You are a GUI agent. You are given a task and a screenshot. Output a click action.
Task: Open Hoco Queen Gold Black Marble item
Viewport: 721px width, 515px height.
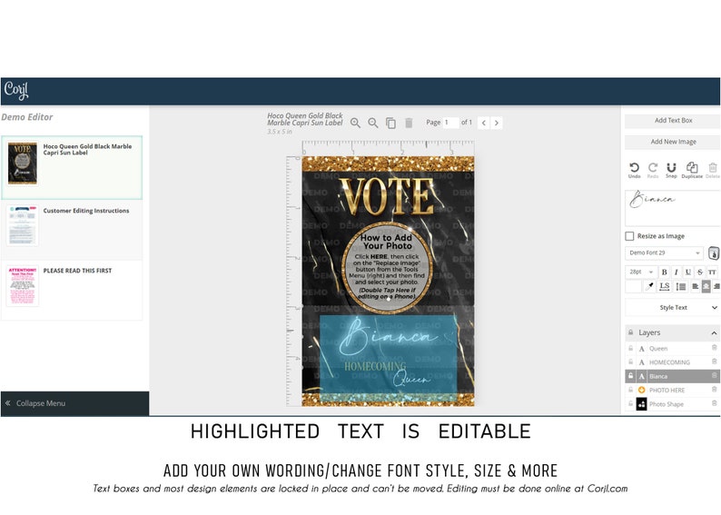point(72,167)
